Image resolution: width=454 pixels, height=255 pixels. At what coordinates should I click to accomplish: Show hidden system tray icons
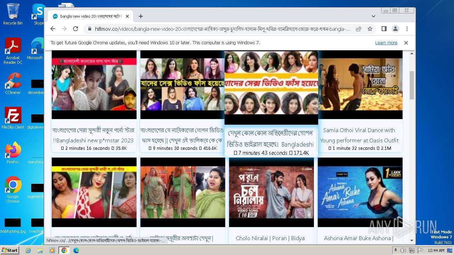(396, 250)
